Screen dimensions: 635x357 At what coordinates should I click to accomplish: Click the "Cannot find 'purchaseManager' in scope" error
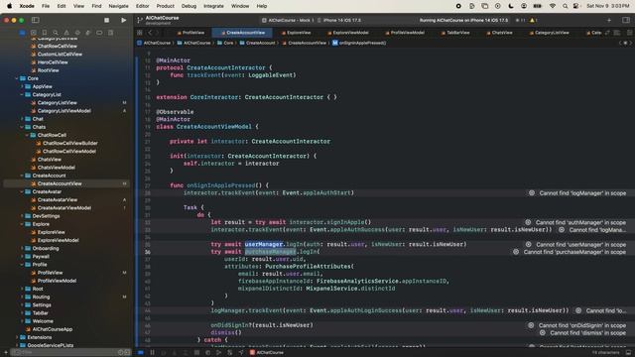pyautogui.click(x=569, y=252)
